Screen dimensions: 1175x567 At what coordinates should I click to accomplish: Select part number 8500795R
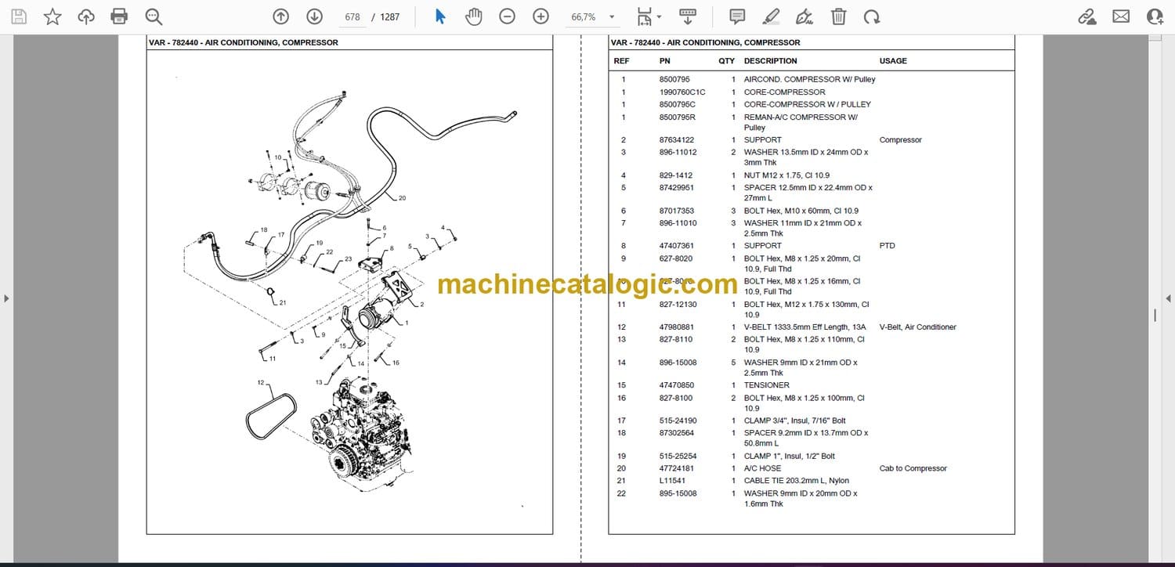(678, 117)
